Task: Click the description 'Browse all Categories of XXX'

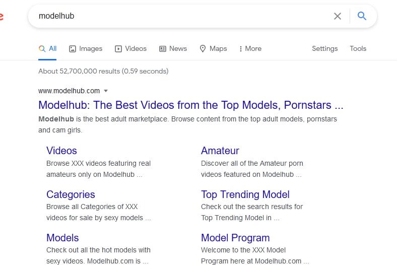Action: click(x=92, y=207)
